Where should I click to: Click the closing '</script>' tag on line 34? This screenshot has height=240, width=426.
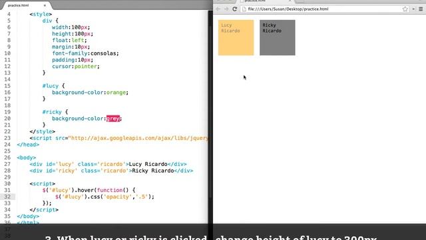pyautogui.click(x=44, y=210)
